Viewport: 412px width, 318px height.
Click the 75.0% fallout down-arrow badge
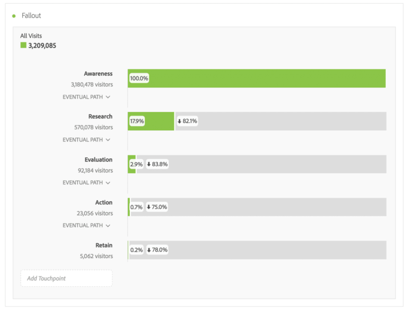(157, 207)
